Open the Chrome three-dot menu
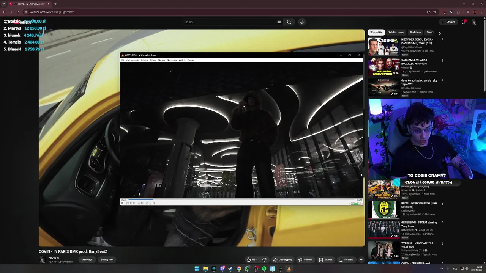The image size is (486, 273). (x=482, y=12)
